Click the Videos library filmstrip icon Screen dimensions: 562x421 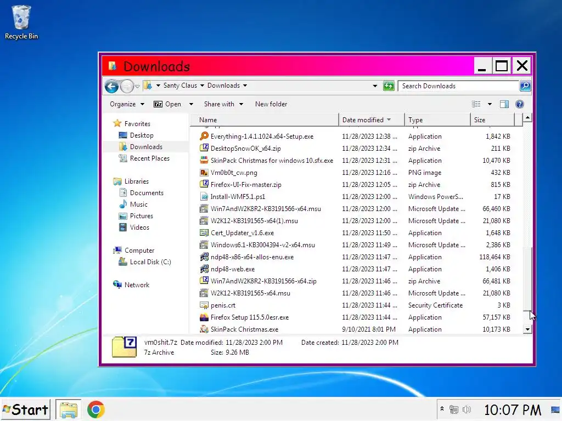(x=123, y=227)
